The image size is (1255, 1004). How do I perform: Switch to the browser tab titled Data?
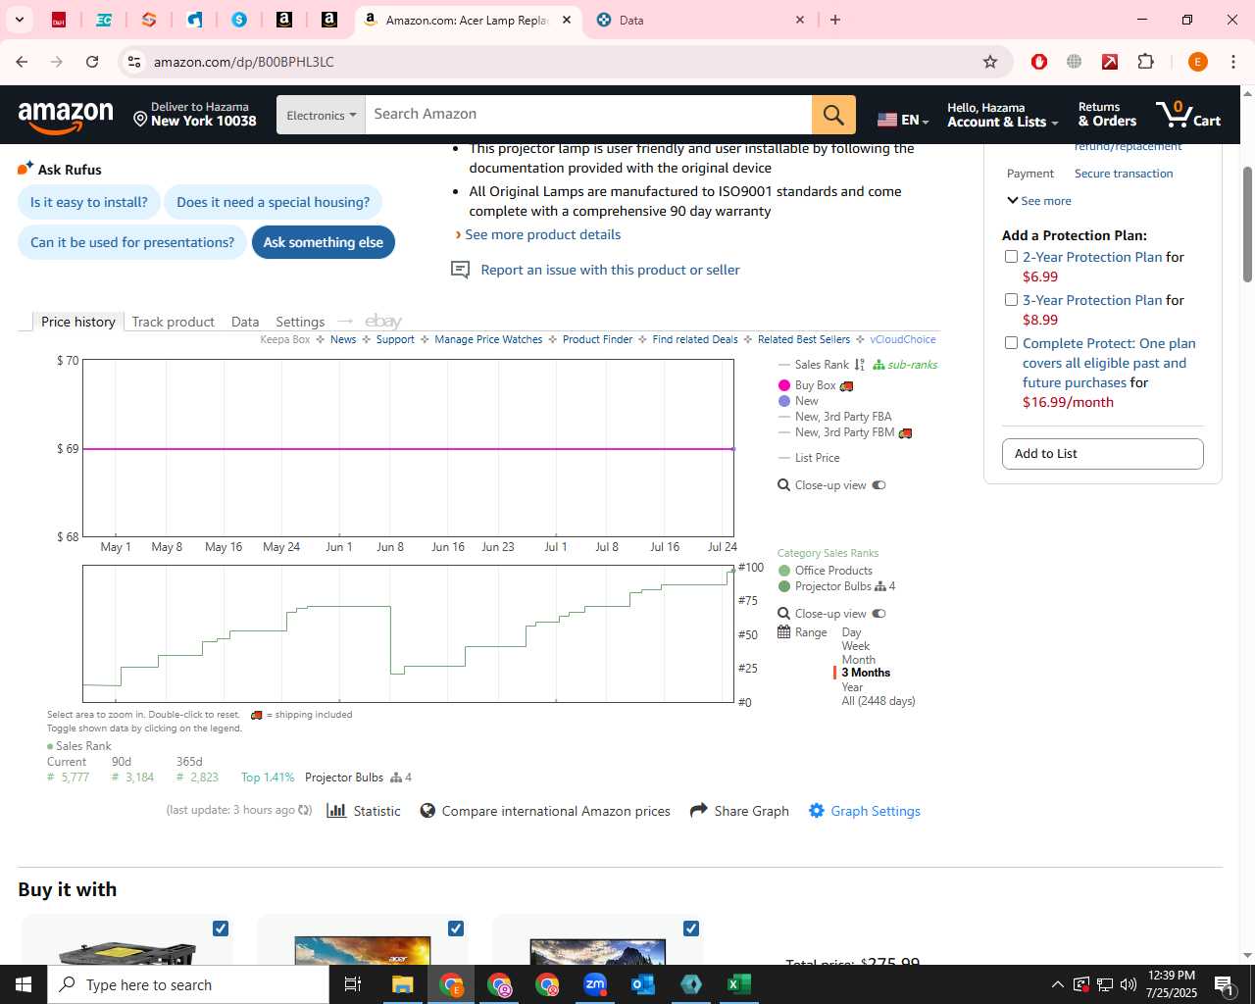coord(699,20)
